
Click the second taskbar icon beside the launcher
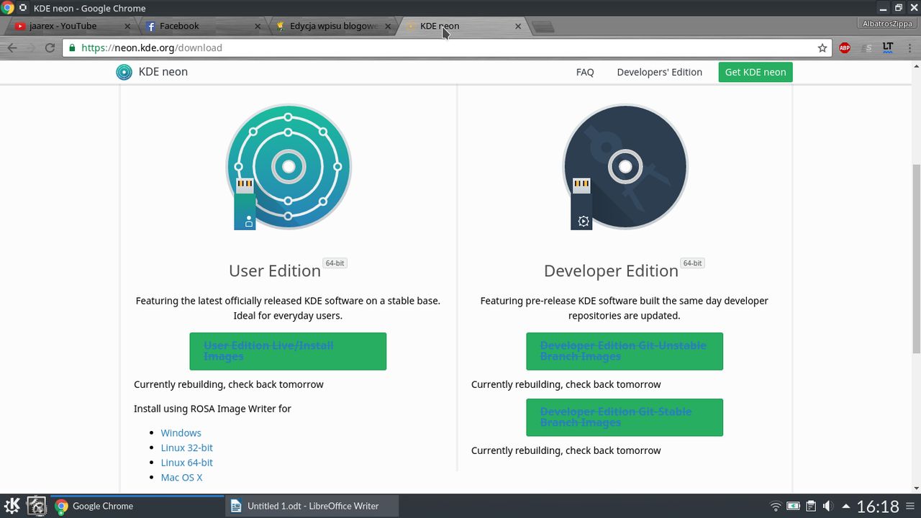(x=37, y=506)
